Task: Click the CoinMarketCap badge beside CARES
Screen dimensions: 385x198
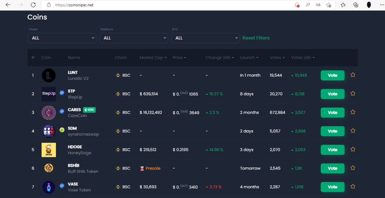Action: pos(62,111)
